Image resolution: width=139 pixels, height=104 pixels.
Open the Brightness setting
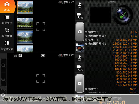(x=7, y=45)
